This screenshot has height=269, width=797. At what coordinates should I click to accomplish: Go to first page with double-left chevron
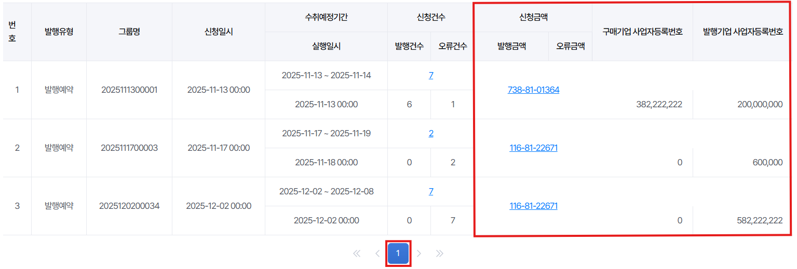357,253
